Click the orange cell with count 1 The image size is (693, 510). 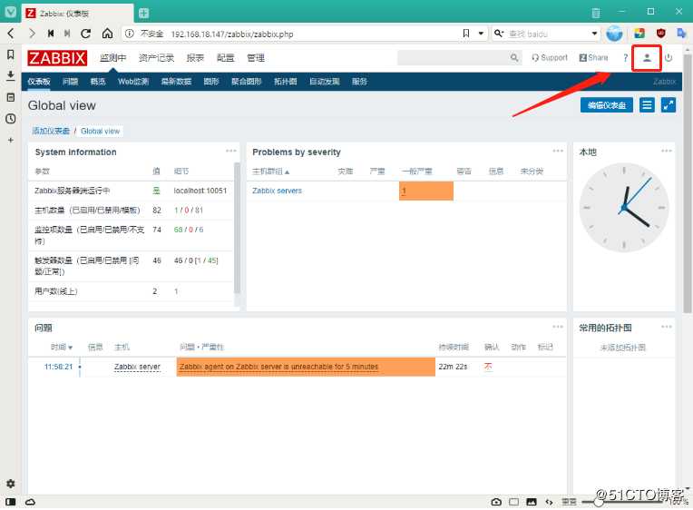pyautogui.click(x=426, y=191)
